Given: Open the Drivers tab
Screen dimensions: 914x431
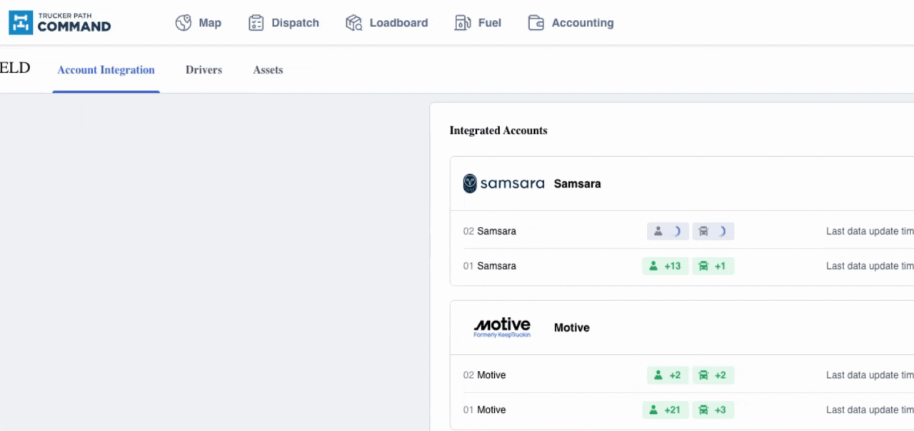Looking at the screenshot, I should pyautogui.click(x=204, y=70).
